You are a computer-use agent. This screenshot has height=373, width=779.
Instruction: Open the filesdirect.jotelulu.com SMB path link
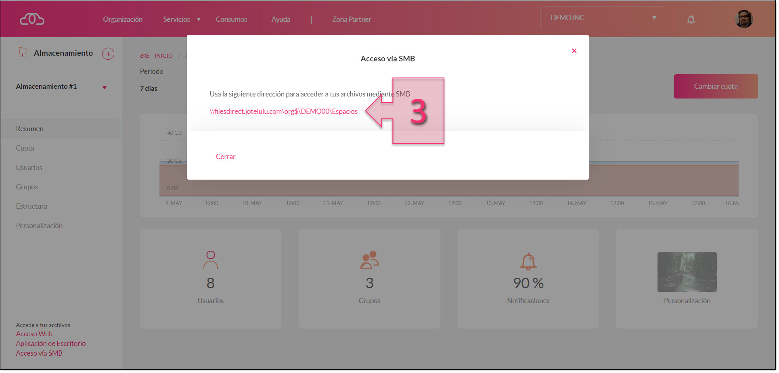283,111
